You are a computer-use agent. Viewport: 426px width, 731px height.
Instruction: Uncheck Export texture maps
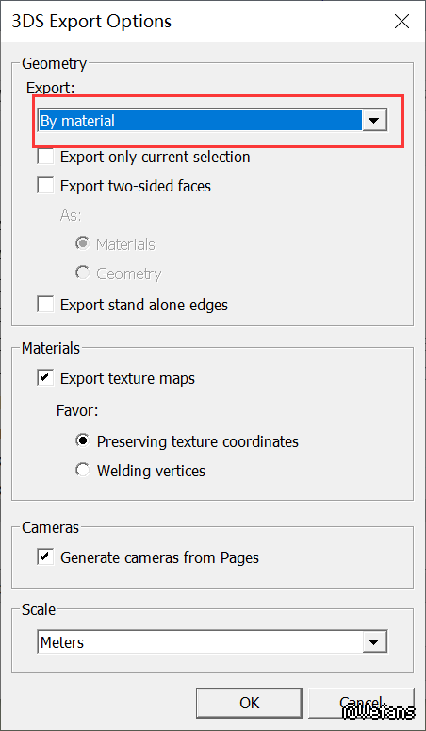(45, 378)
